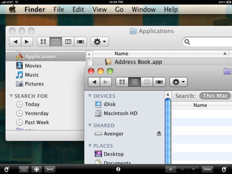Select iDisk in the Devices sidebar

(x=110, y=104)
